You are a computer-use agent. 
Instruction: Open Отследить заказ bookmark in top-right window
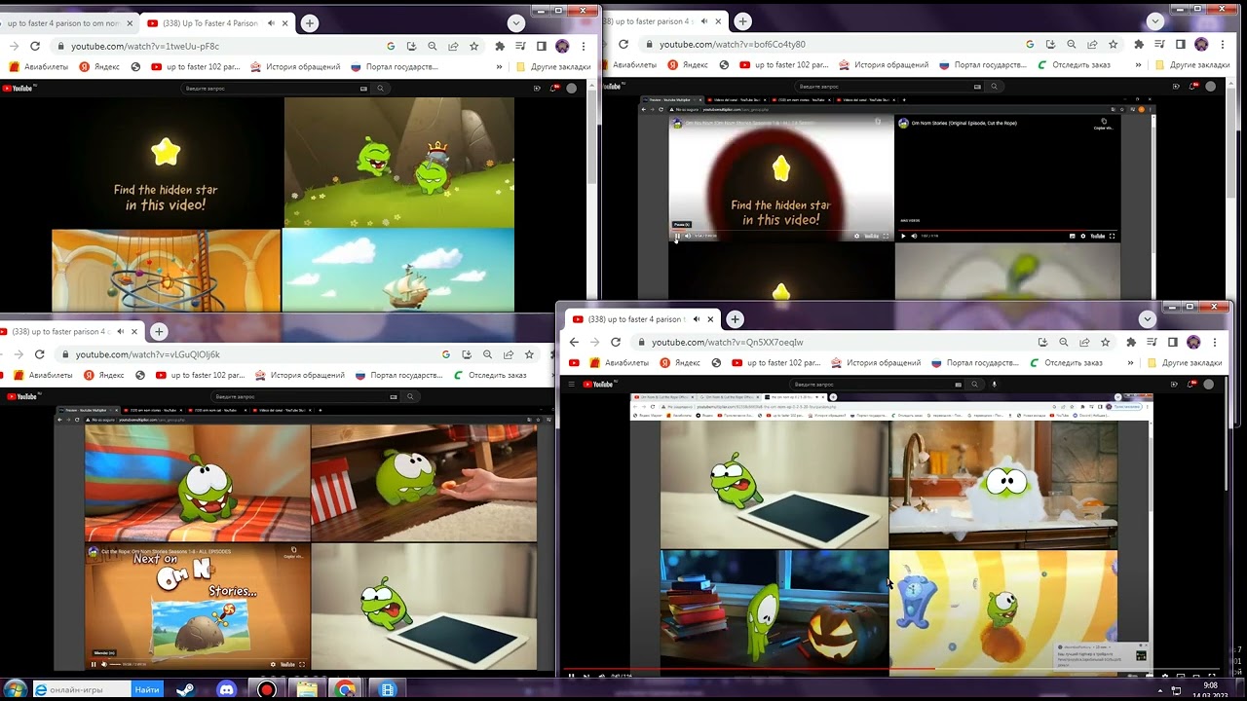click(x=1073, y=65)
